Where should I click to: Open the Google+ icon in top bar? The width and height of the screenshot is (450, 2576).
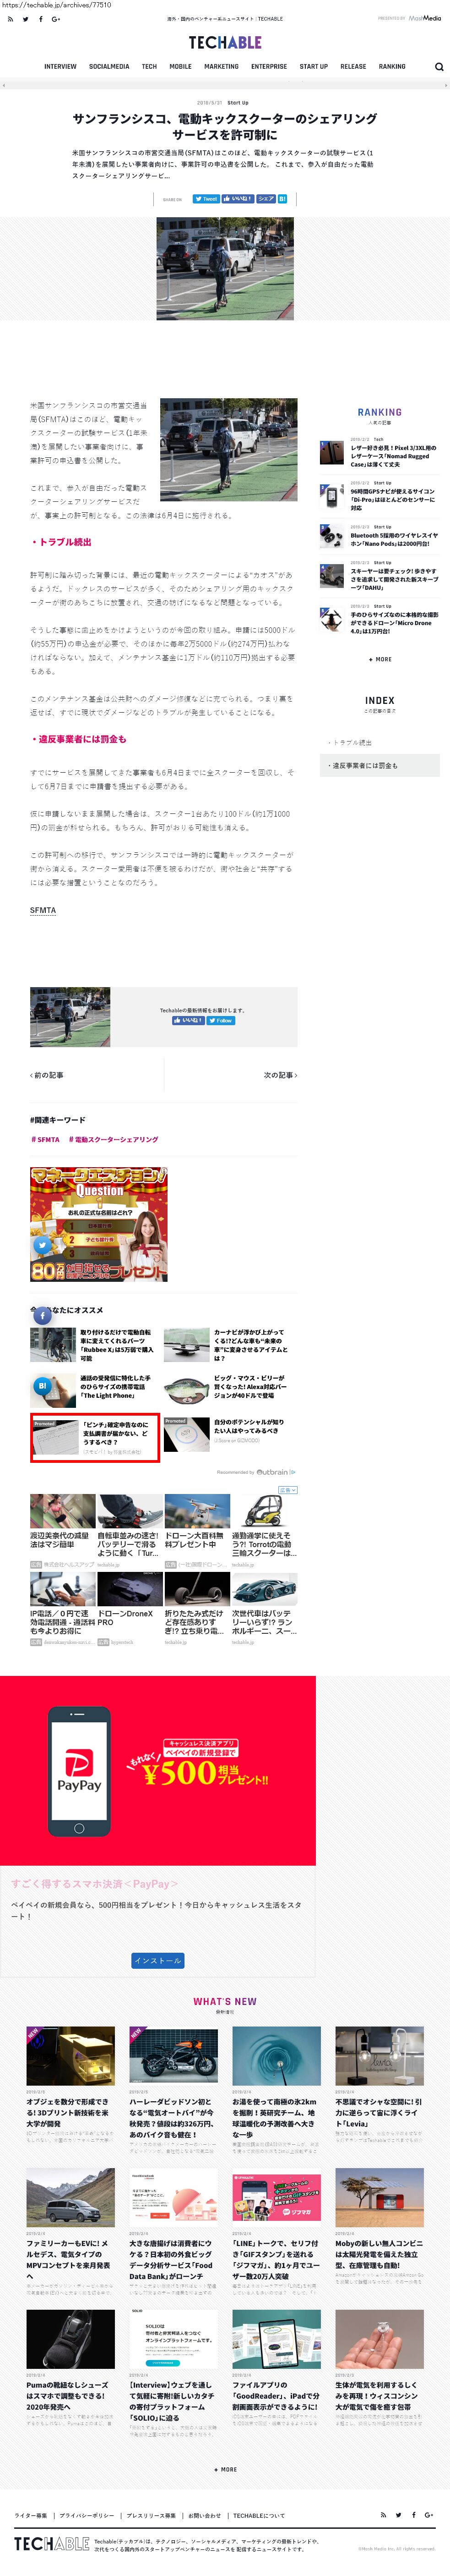(55, 18)
